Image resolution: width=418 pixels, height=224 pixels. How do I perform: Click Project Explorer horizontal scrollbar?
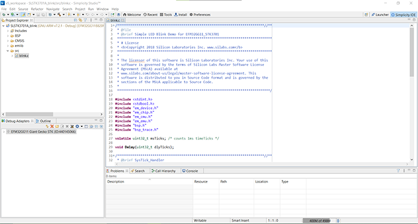(x=29, y=114)
